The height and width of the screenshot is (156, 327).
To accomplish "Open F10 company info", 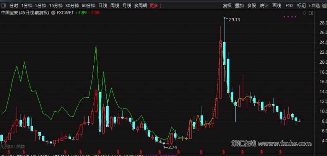I will (x=289, y=6).
